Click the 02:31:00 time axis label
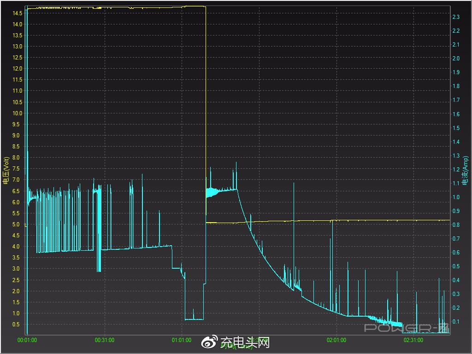The width and height of the screenshot is (472, 354). (413, 340)
